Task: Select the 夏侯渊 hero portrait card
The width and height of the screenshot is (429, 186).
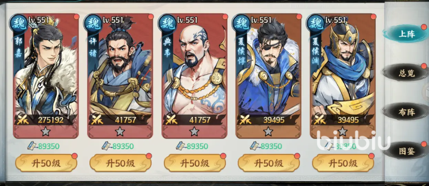Action: (343, 76)
